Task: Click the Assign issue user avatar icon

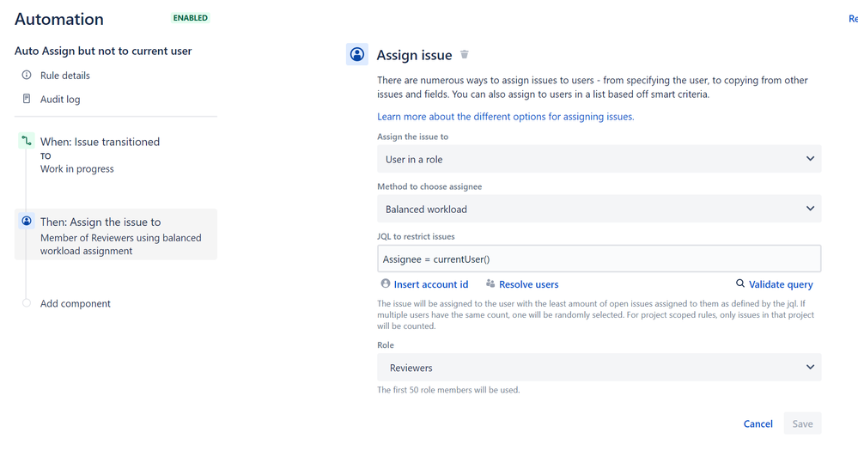Action: coord(356,54)
